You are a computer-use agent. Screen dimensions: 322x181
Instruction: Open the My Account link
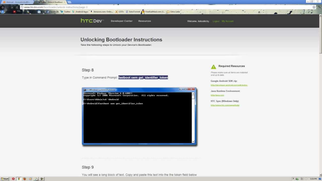point(228,21)
